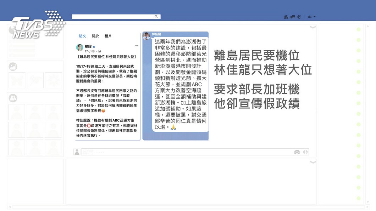Click the public globe icon beside timestamp
The width and height of the screenshot is (376, 211).
pos(99,51)
